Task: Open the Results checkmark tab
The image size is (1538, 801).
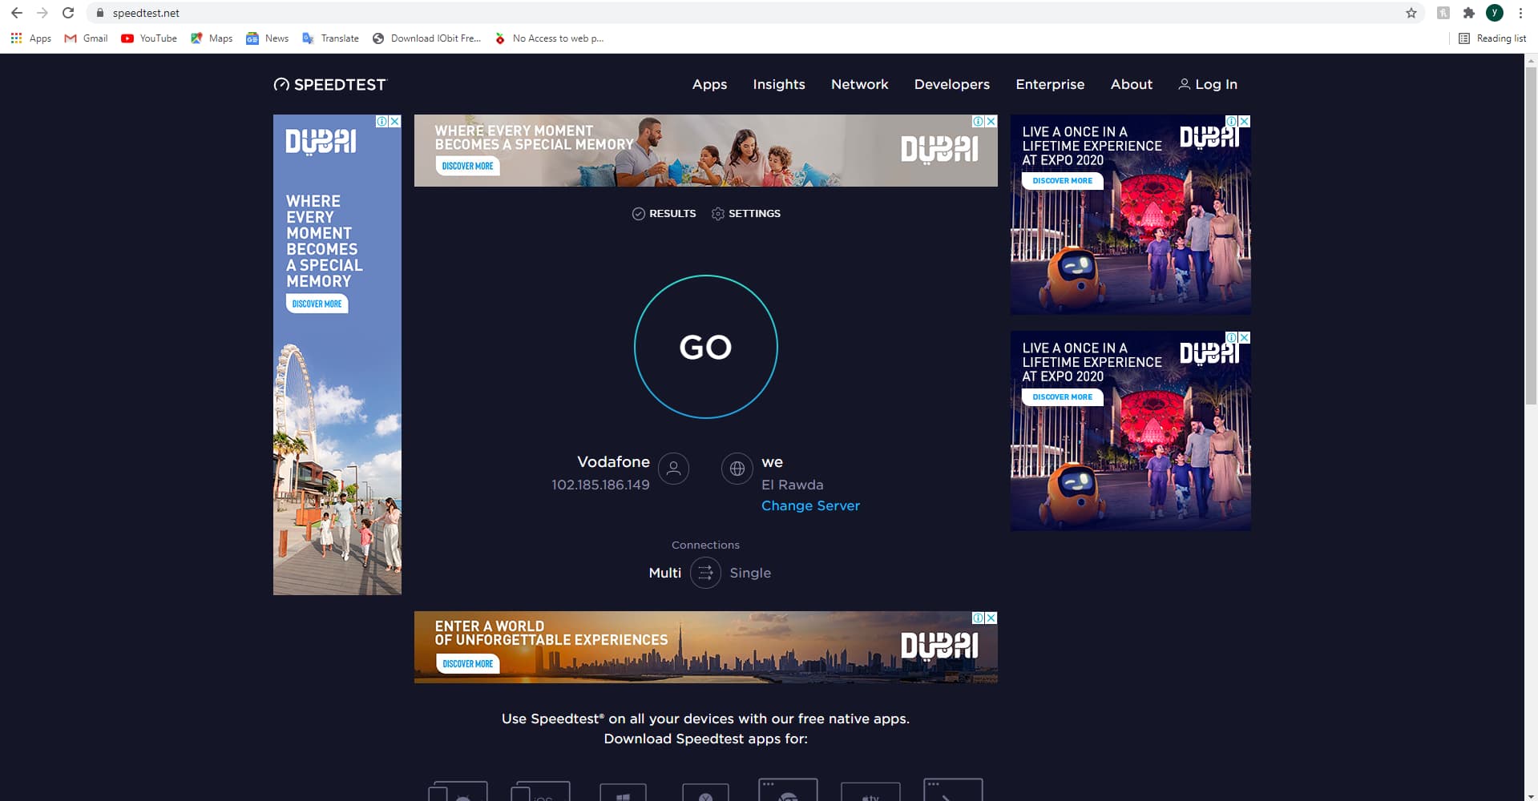Action: pos(664,214)
